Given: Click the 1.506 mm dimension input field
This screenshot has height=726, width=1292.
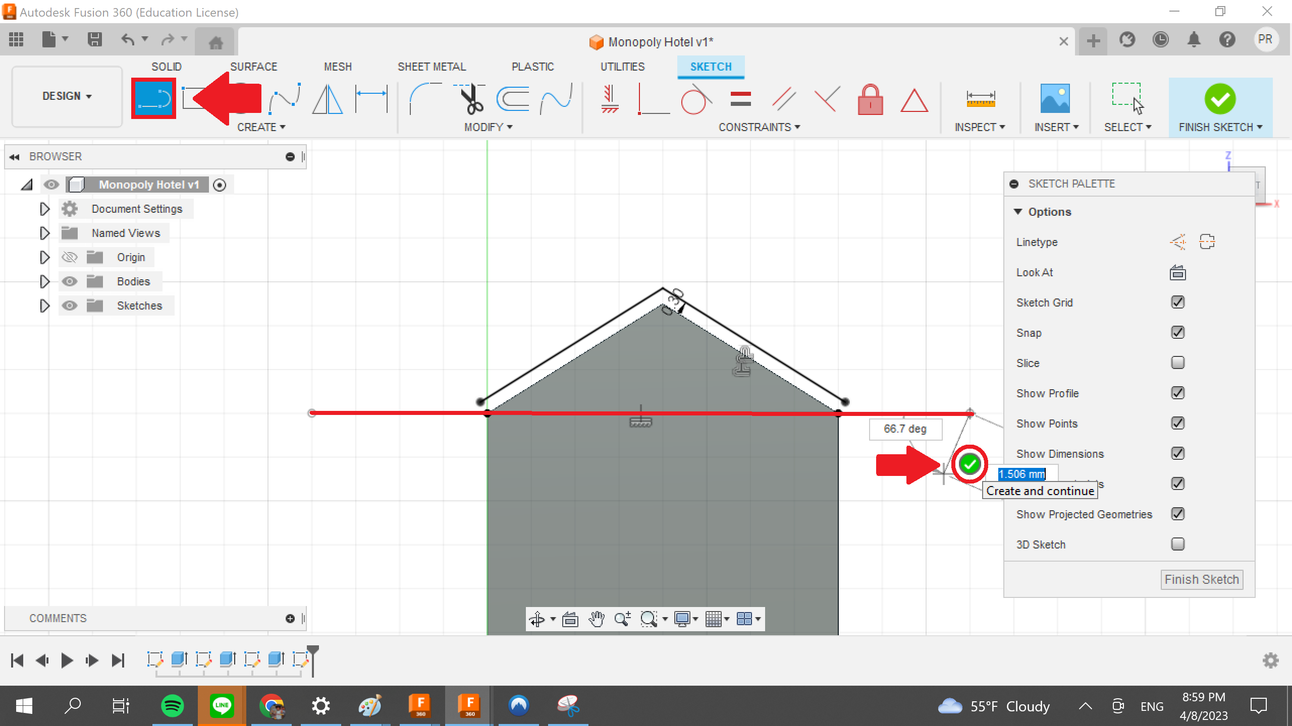Looking at the screenshot, I should 1022,474.
